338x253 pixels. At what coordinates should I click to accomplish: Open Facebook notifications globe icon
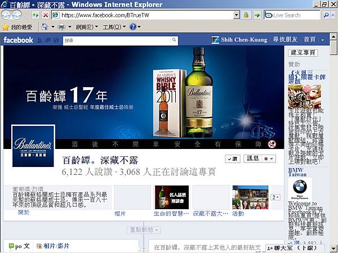(56, 40)
